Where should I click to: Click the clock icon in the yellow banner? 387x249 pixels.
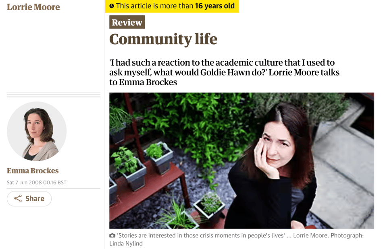pyautogui.click(x=112, y=6)
